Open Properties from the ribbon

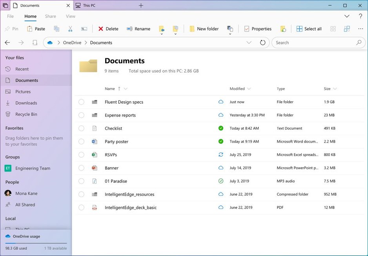point(258,29)
